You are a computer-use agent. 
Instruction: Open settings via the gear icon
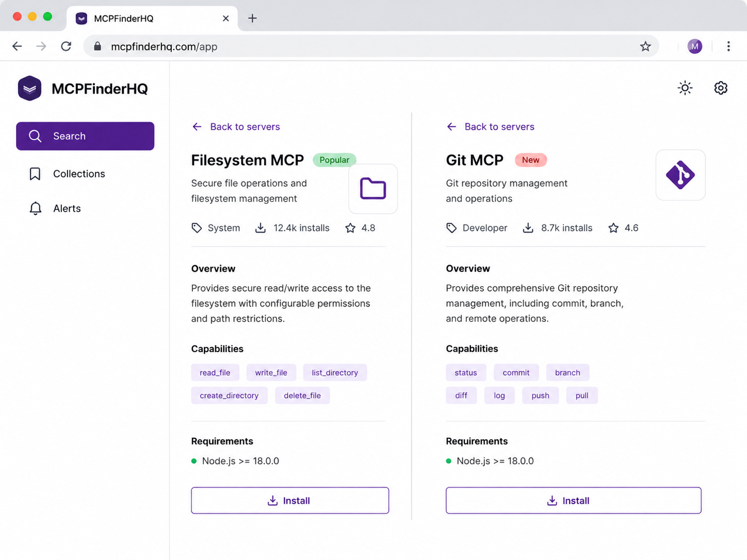tap(721, 88)
